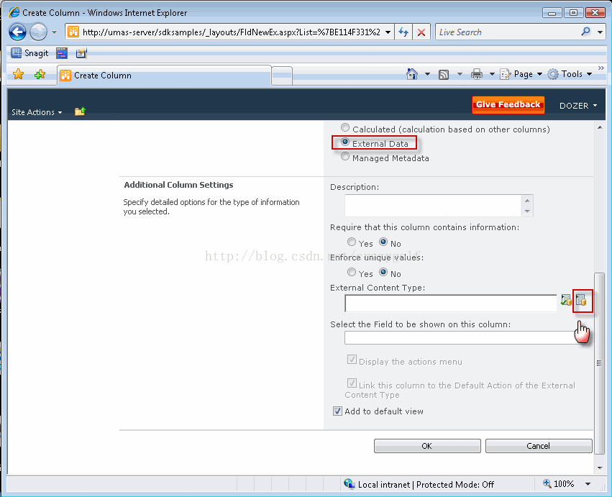Open the zoom level dropdown arrow
Screen dimensions: 612x497
[x=588, y=484]
